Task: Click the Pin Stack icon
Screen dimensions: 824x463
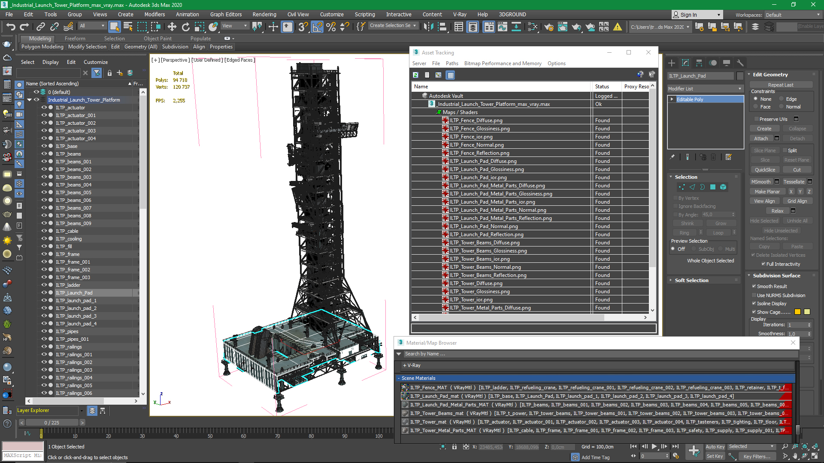Action: (x=672, y=157)
